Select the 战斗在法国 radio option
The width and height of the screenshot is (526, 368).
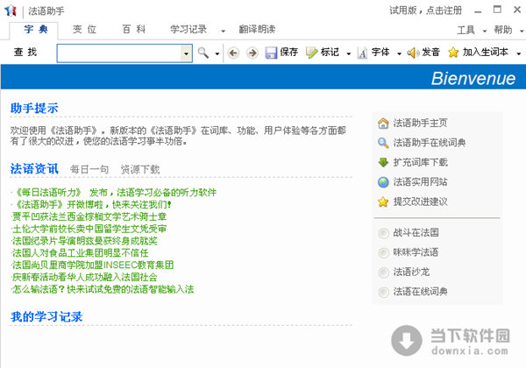[383, 233]
